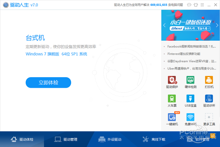Launch the 硬件检测 hardware detection tool
Screen dimensions: 220x147
pos(190,82)
